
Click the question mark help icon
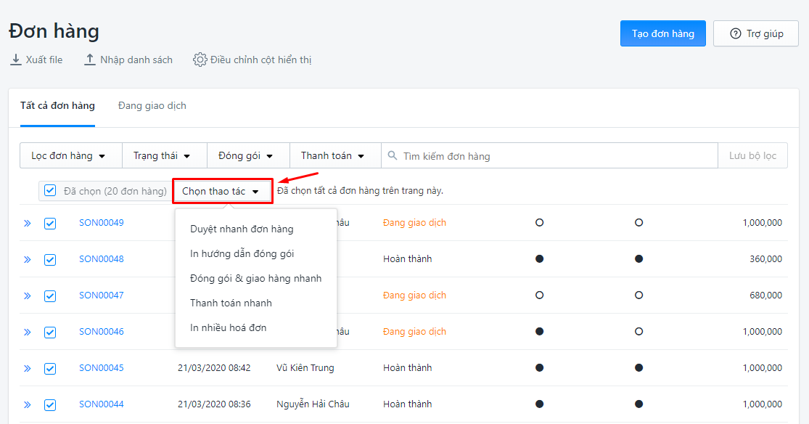pyautogui.click(x=735, y=33)
